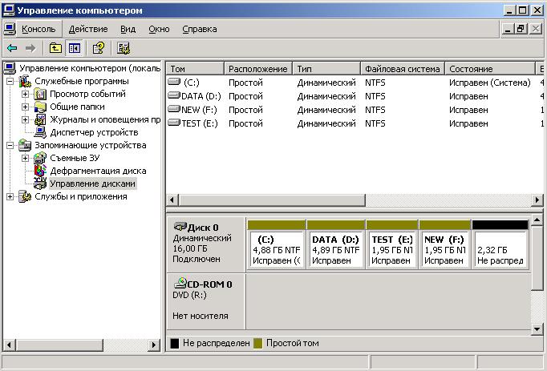Image resolution: width=547 pixels, height=371 pixels.
Task: Click the Запоминающие устройства icon
Action: 25,145
